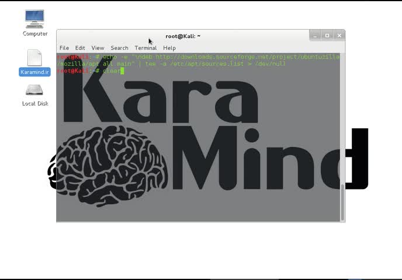Click the '/etc/apt/sources.list' text in terminal
Image resolution: width=402 pixels, height=280 pixels.
point(207,64)
